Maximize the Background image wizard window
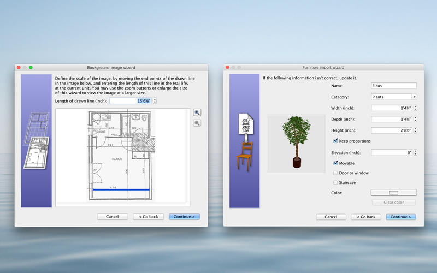The height and width of the screenshot is (273, 437). 31,67
